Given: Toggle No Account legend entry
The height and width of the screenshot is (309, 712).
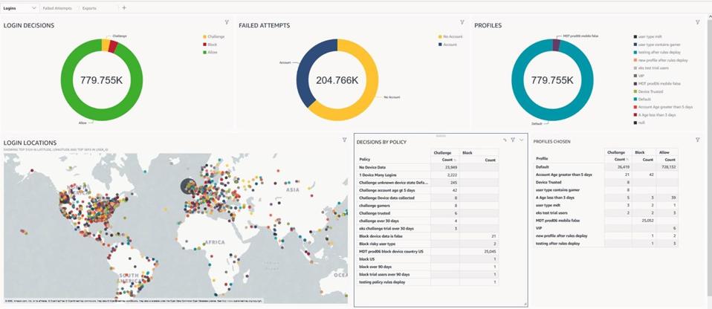Looking at the screenshot, I should pos(452,36).
